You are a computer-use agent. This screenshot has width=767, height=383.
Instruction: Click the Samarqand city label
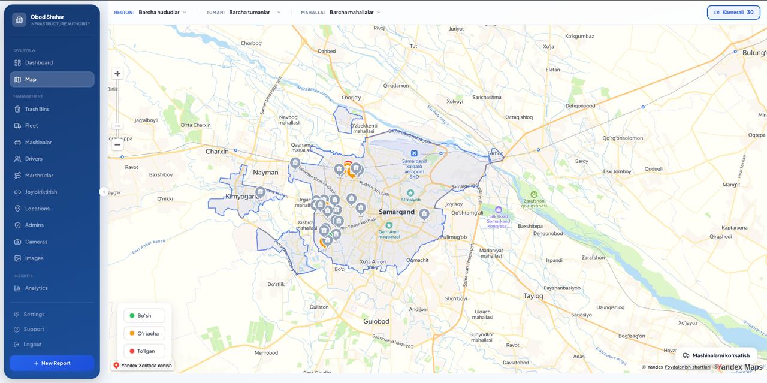tap(397, 212)
